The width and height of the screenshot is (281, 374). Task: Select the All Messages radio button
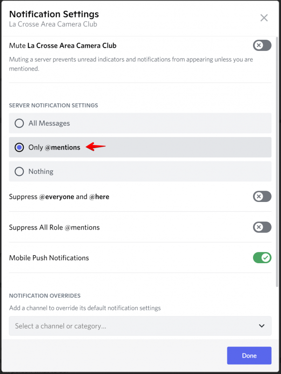[x=19, y=123]
